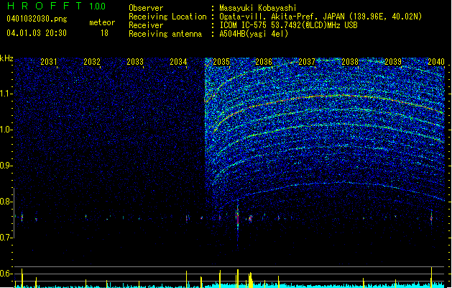Click the meteor count value 18

click(x=104, y=33)
